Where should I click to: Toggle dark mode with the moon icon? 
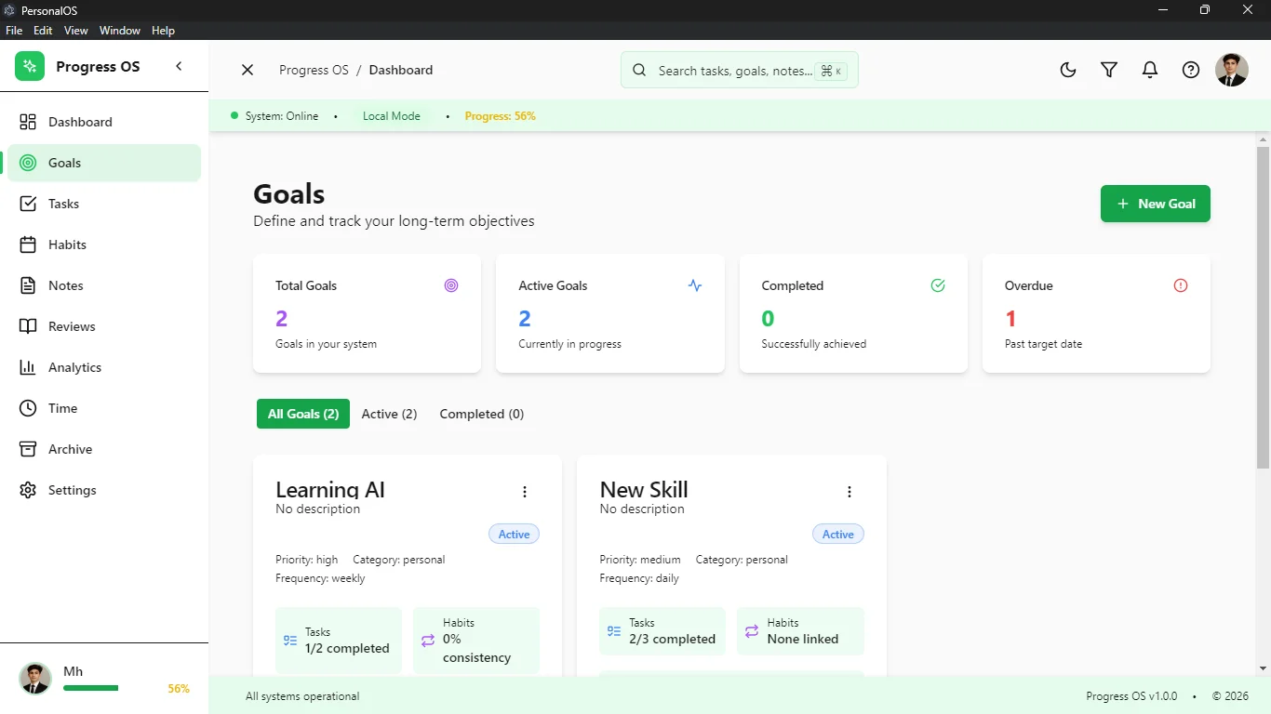(x=1068, y=70)
